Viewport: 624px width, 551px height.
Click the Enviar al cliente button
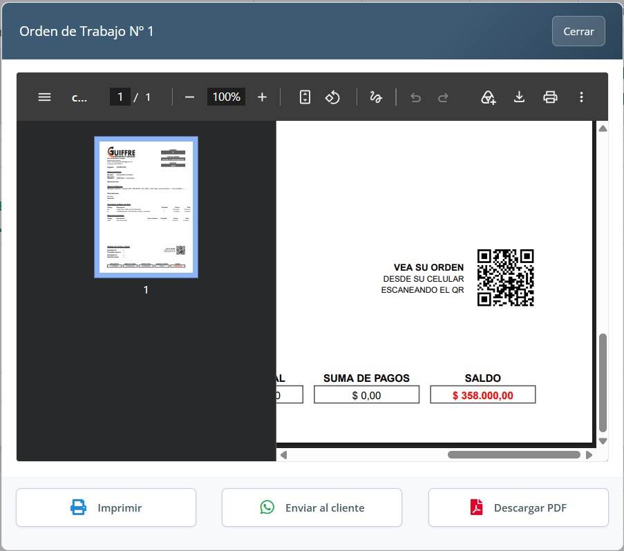(312, 507)
